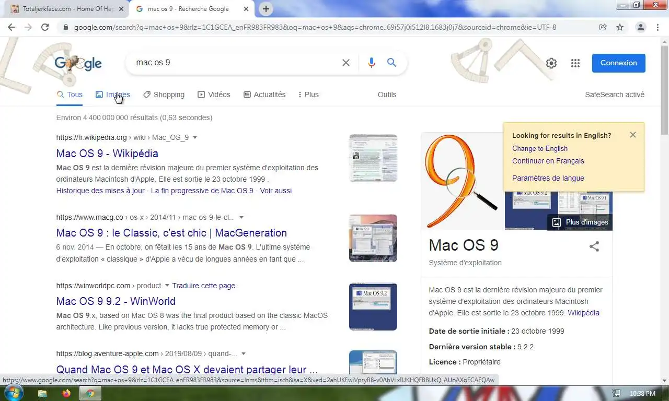Viewport: 669px width, 401px height.
Task: Reload the current page
Action: 45,27
